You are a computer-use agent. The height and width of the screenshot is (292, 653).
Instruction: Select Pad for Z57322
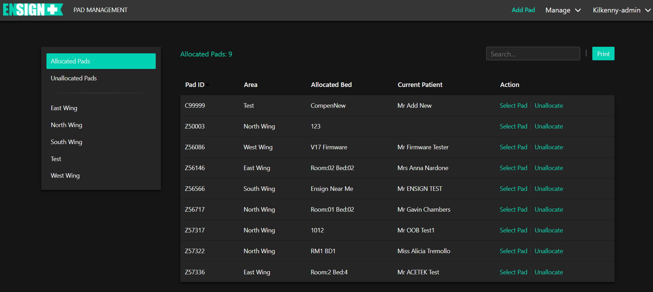click(x=513, y=251)
